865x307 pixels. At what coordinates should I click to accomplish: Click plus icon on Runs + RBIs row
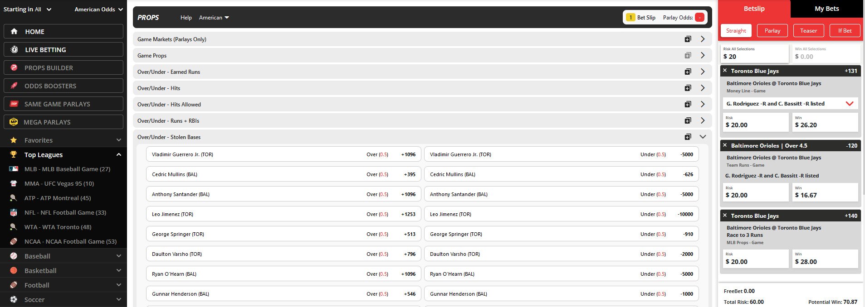(x=688, y=121)
